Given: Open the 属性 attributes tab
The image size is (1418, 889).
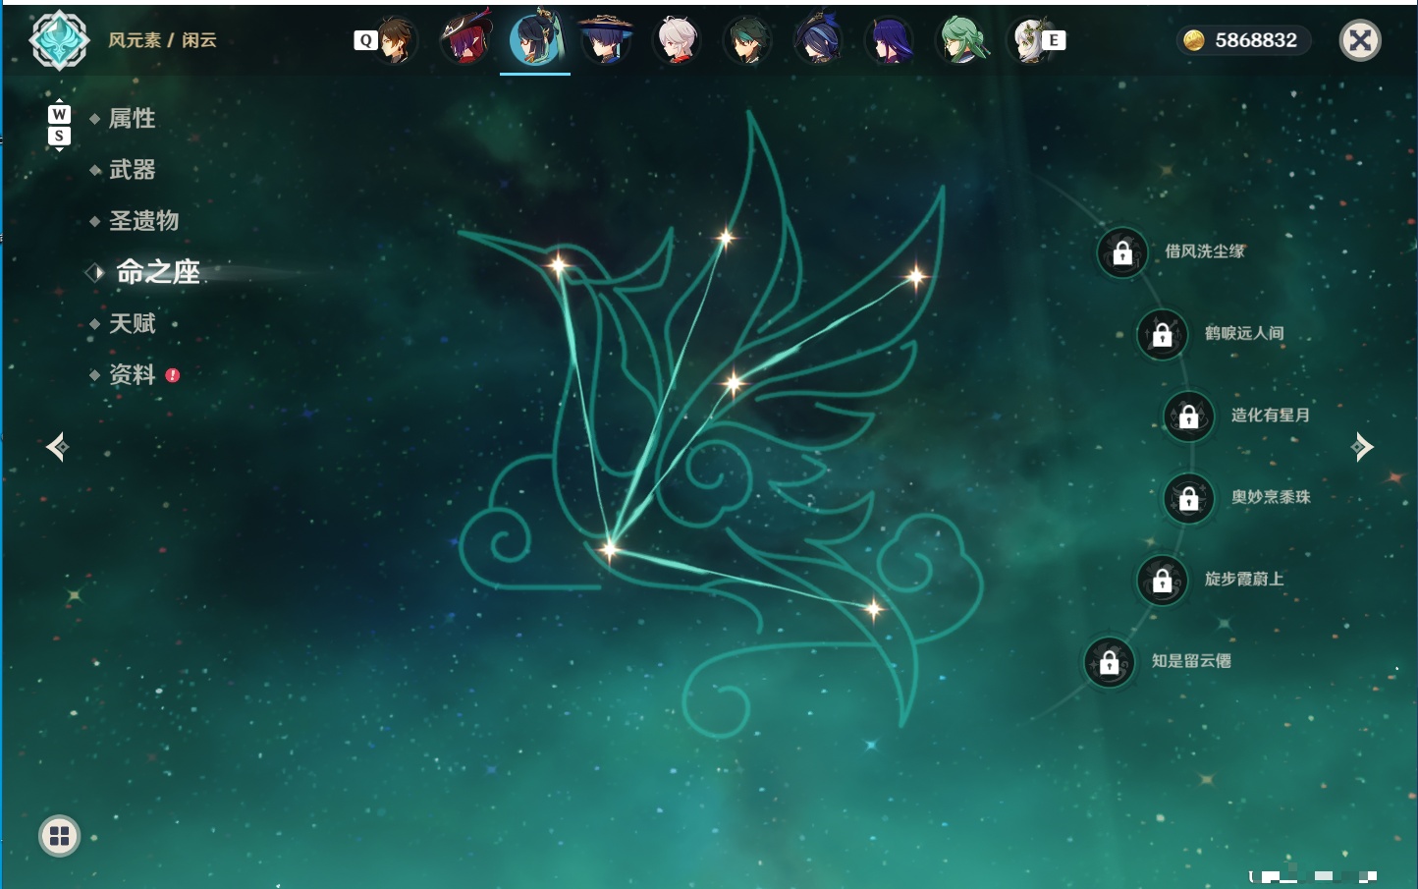Looking at the screenshot, I should 132,119.
